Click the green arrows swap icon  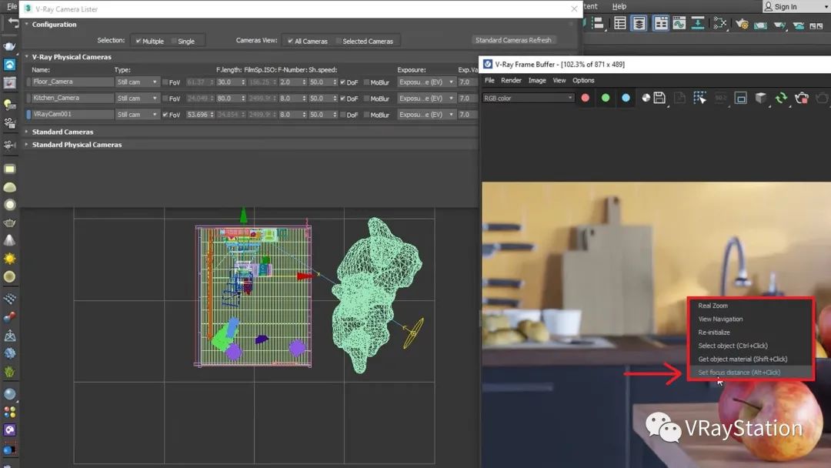point(781,98)
